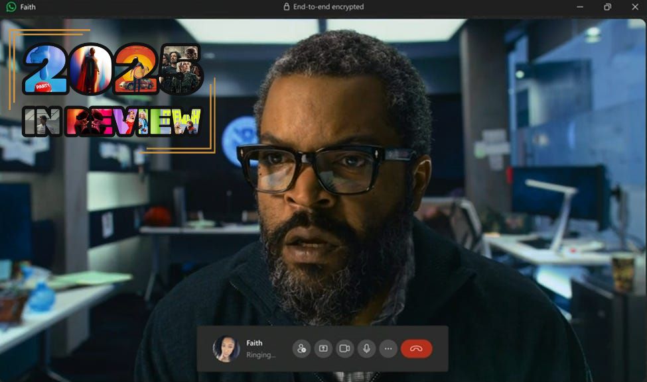The height and width of the screenshot is (382, 647).
Task: Open the three-dot more options menu
Action: point(388,348)
